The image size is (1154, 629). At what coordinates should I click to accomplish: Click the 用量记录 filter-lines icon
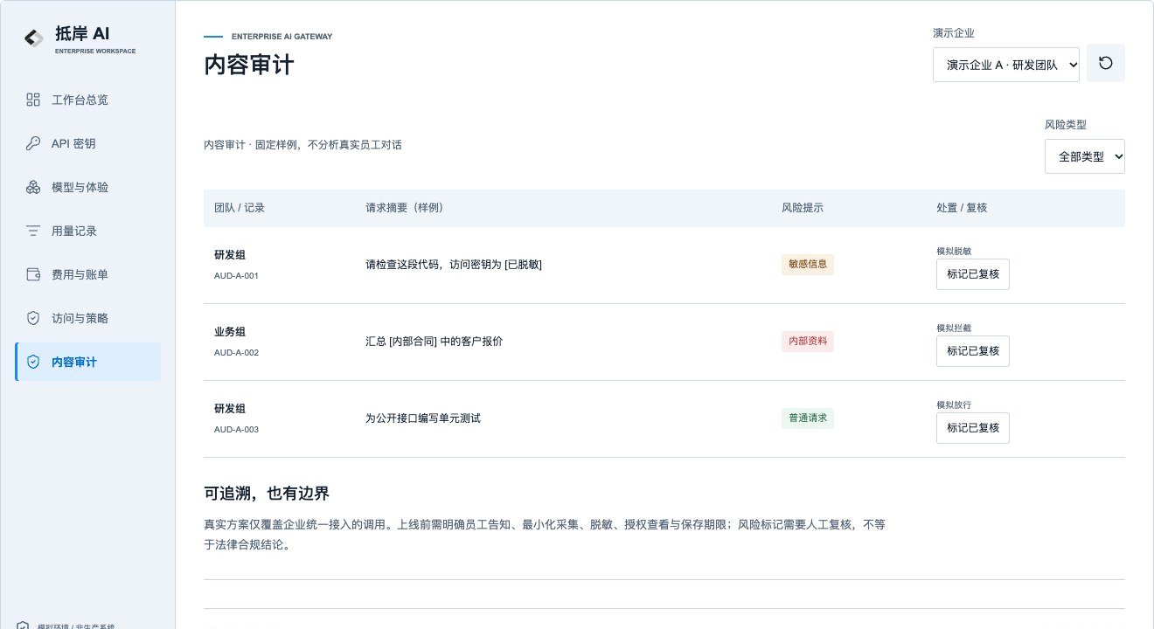pyautogui.click(x=33, y=231)
